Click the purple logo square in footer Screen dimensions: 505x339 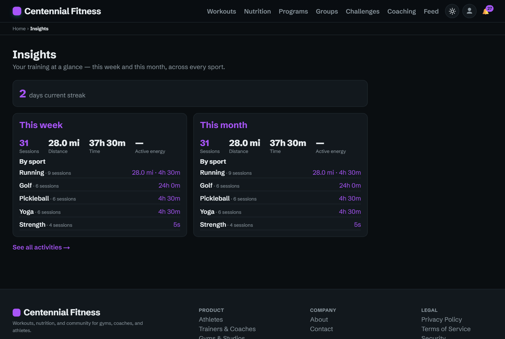(x=16, y=313)
